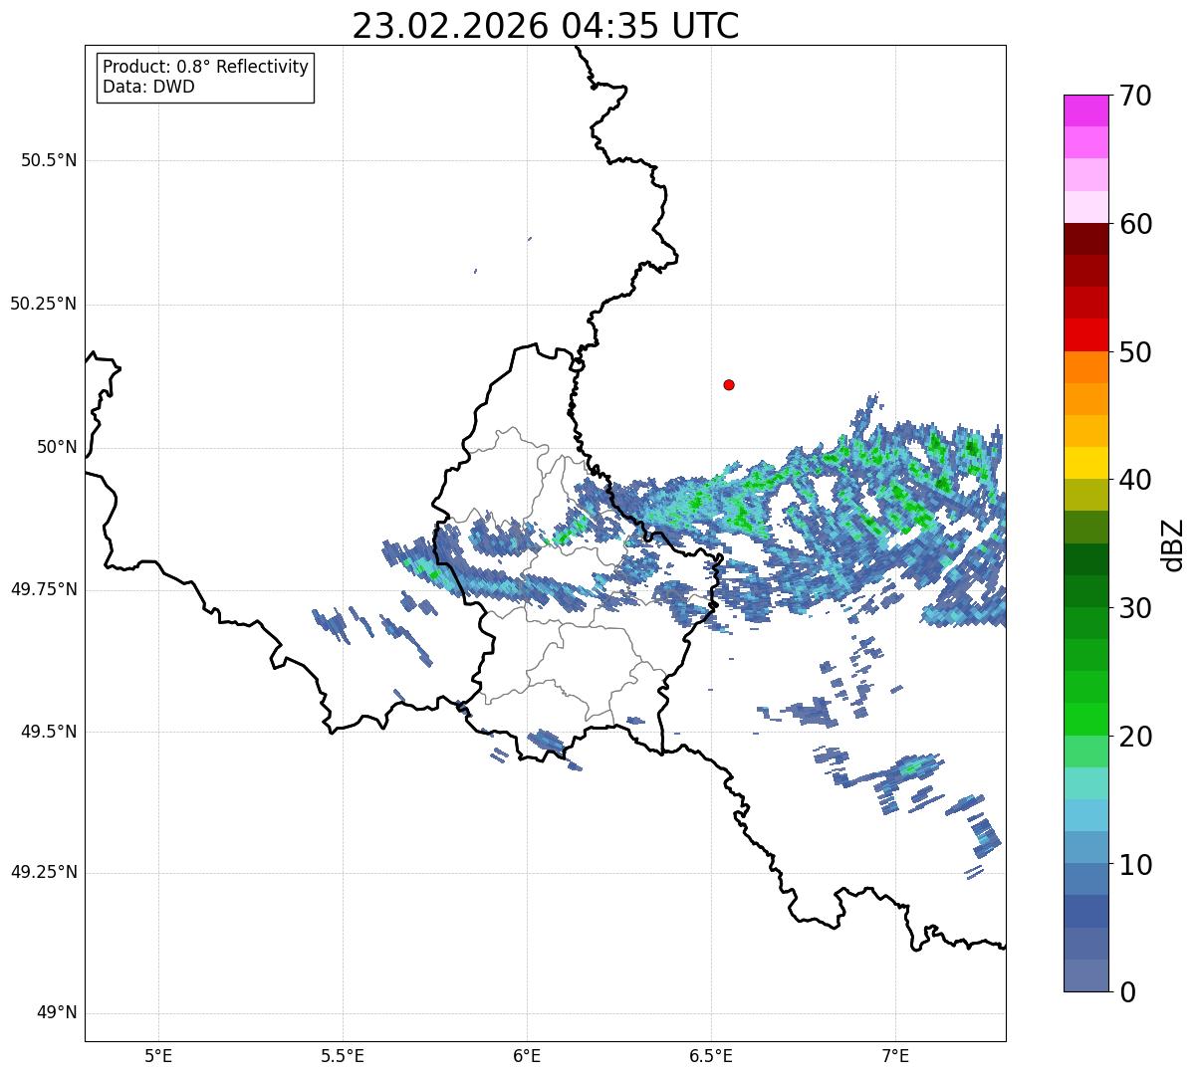
Task: Pick the dark maroon swatch just below 60 dBZ
Action: tap(1085, 239)
